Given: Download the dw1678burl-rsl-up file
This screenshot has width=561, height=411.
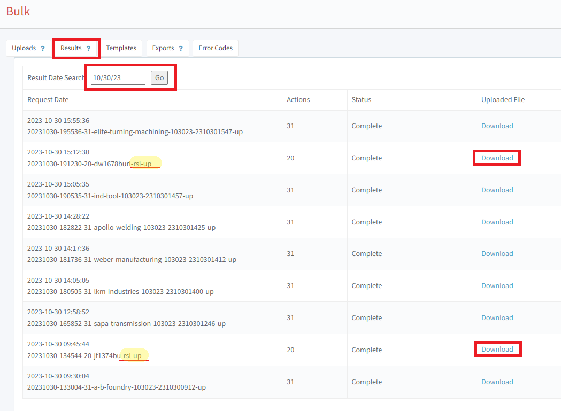Looking at the screenshot, I should tap(497, 158).
